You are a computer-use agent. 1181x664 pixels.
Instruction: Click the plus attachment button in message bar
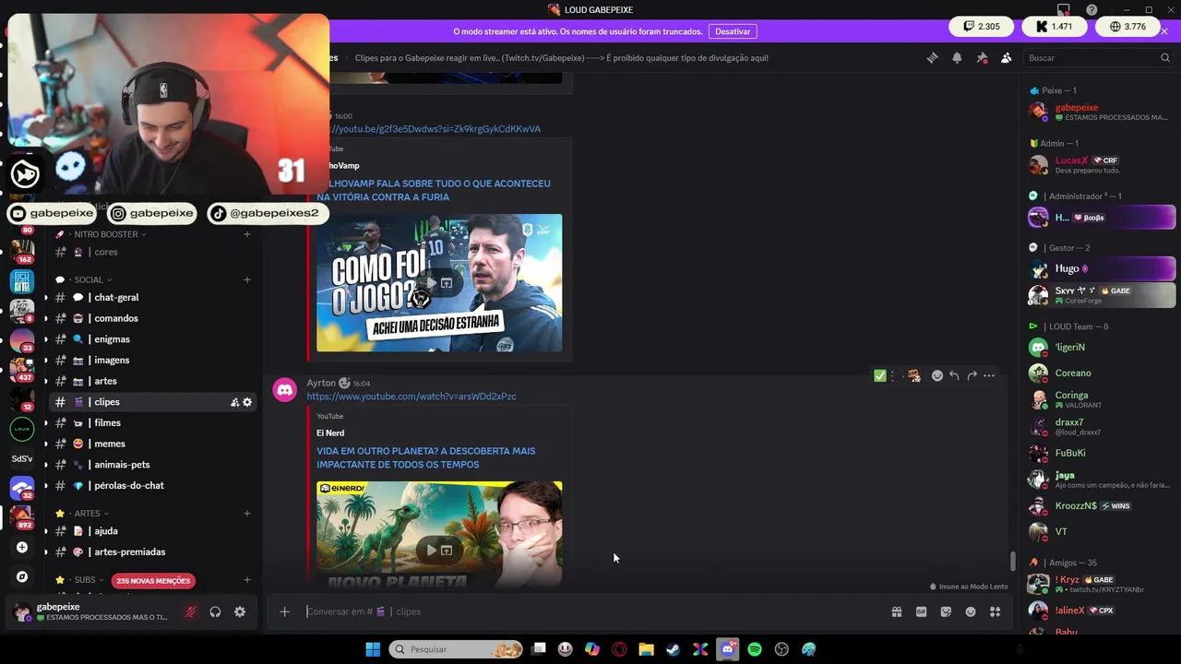[284, 611]
